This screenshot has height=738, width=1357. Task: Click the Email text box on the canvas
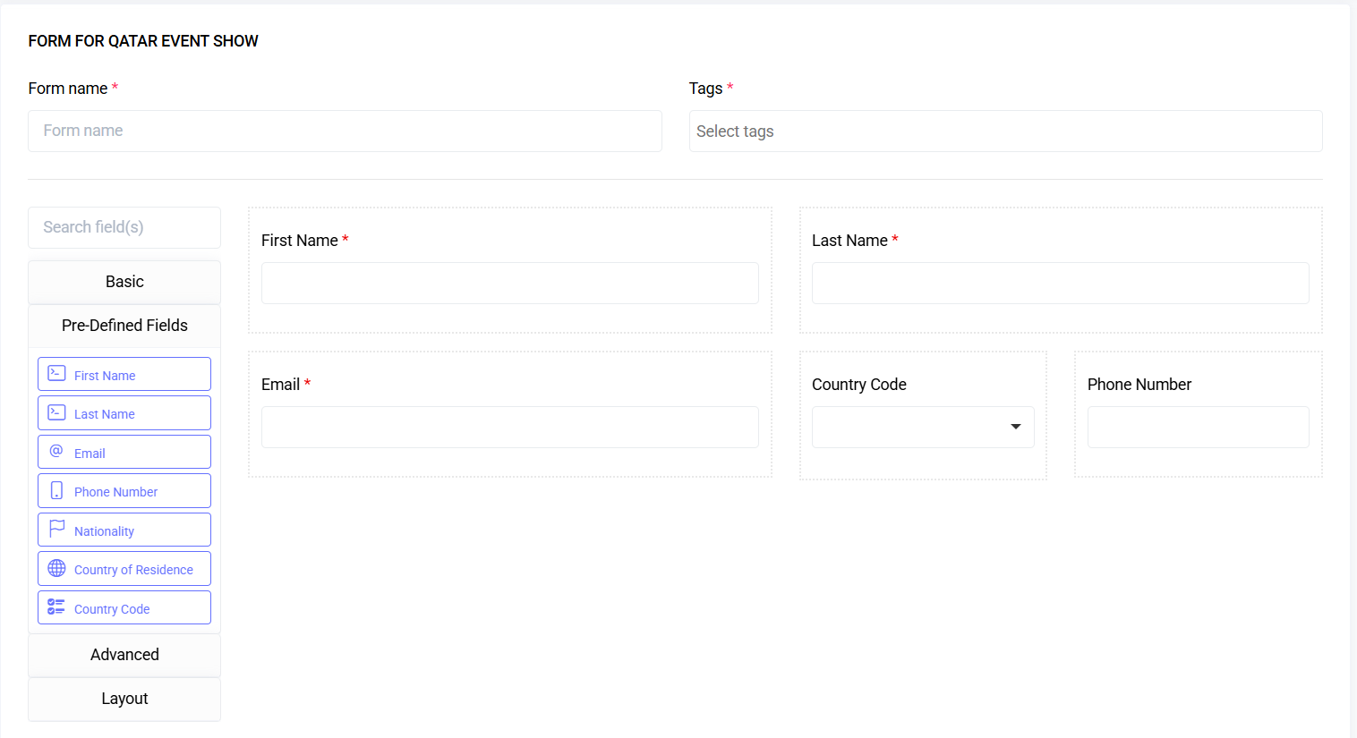coord(509,427)
